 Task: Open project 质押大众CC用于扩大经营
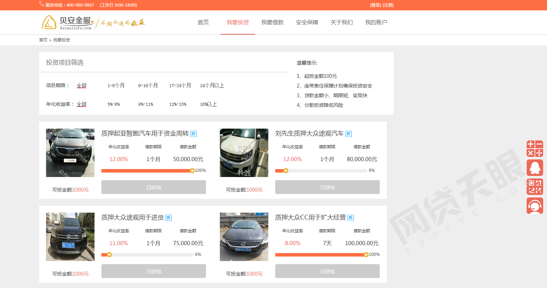point(311,217)
